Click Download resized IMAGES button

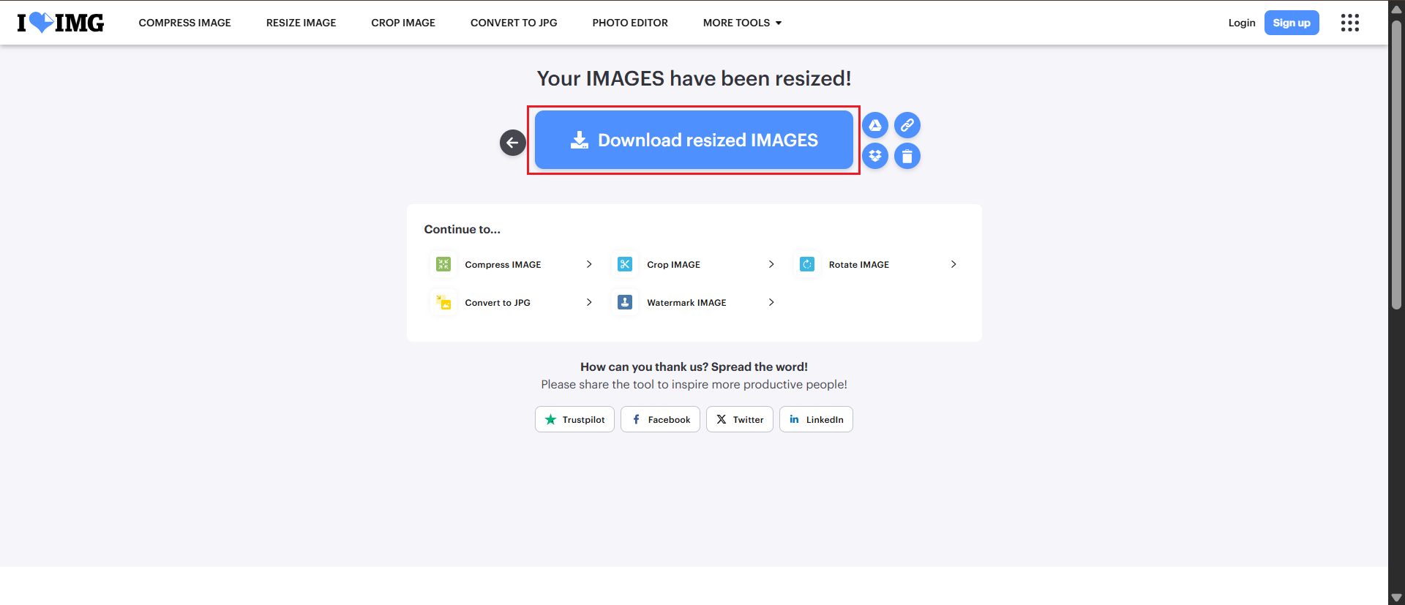point(694,140)
